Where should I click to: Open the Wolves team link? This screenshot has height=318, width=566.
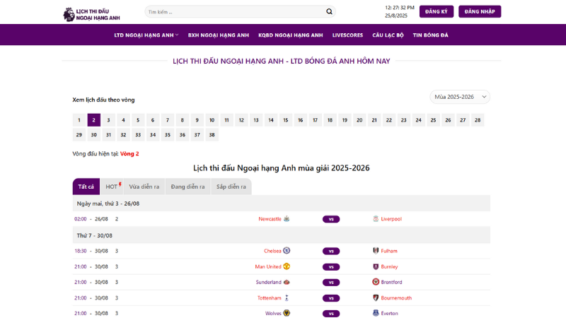273,313
